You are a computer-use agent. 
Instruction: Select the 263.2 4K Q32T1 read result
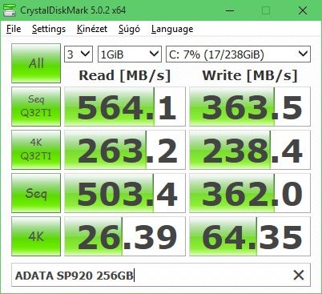click(x=125, y=150)
